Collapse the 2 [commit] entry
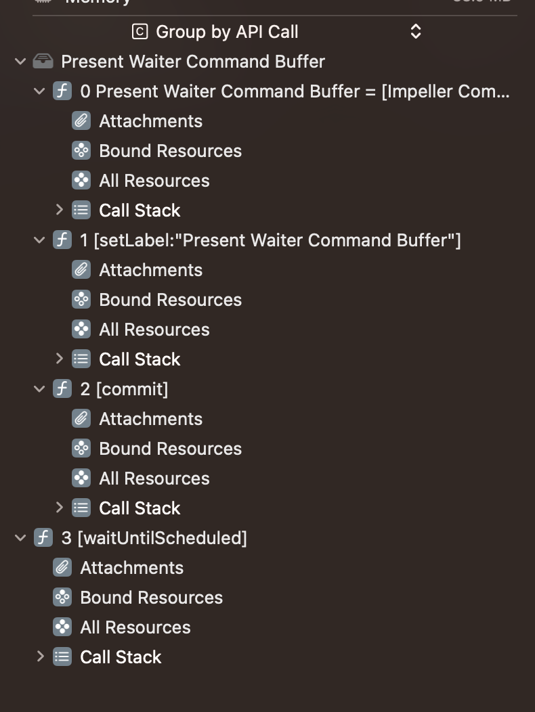 (x=39, y=388)
